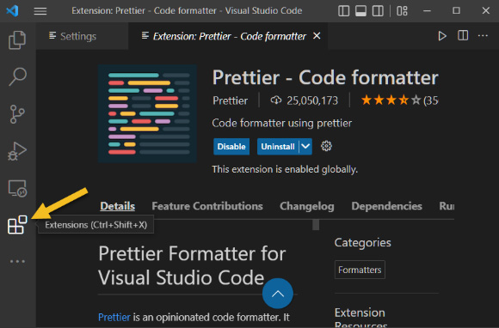The image size is (499, 328).
Task: Open the editor More Actions ellipsis menu
Action: (x=483, y=35)
